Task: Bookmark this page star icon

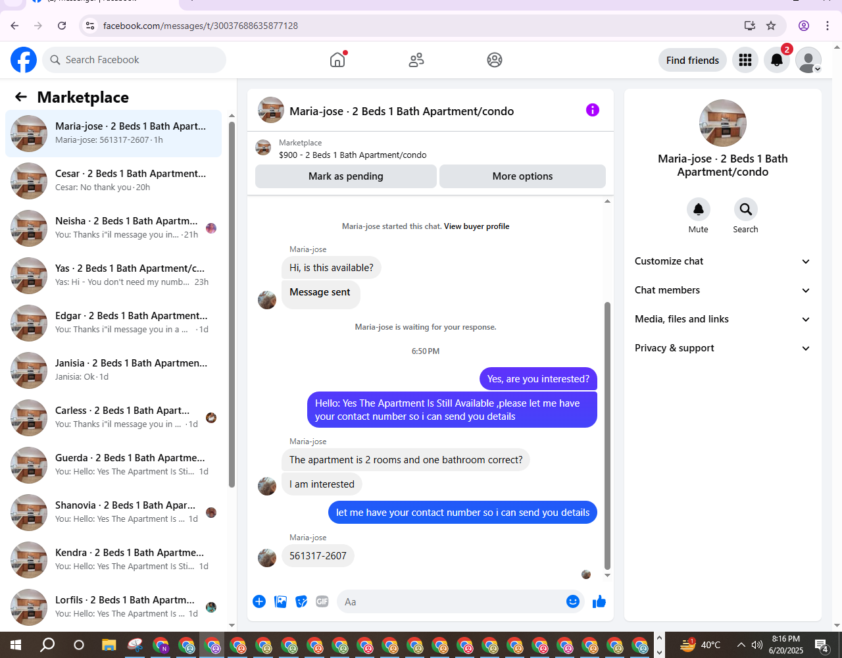Action: (x=771, y=26)
